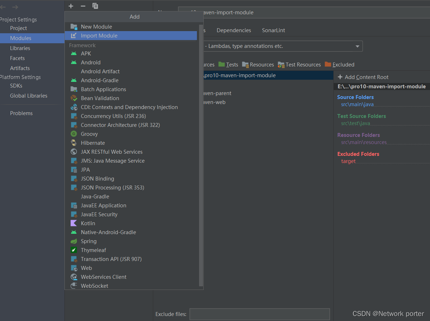Click the plus Add module icon
The image size is (430, 321).
[x=71, y=6]
